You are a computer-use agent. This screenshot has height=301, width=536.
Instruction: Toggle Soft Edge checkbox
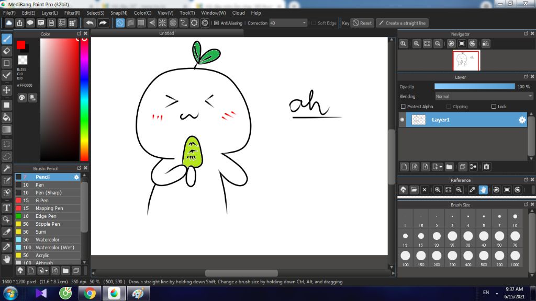[x=314, y=23]
